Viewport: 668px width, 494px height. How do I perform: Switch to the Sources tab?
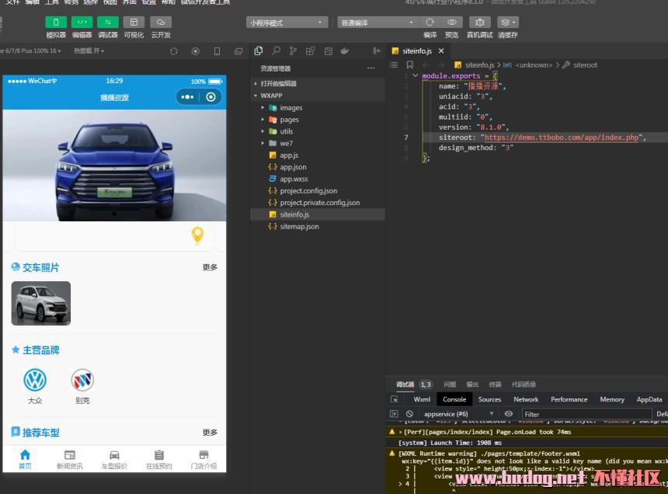coord(489,399)
